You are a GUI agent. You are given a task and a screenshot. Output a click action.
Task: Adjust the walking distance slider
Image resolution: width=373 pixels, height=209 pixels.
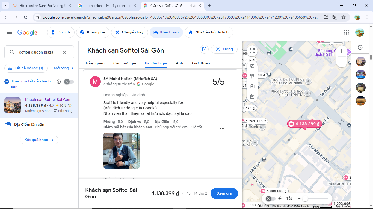tap(305, 199)
